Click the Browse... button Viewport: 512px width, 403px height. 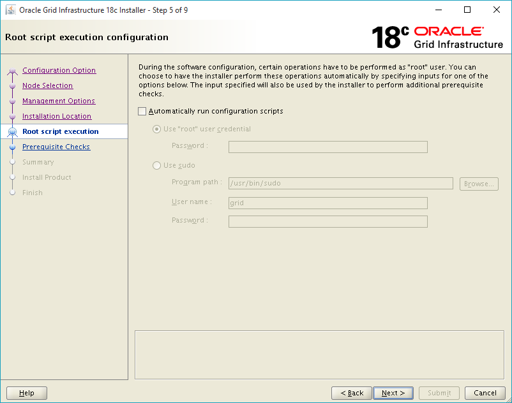point(479,184)
